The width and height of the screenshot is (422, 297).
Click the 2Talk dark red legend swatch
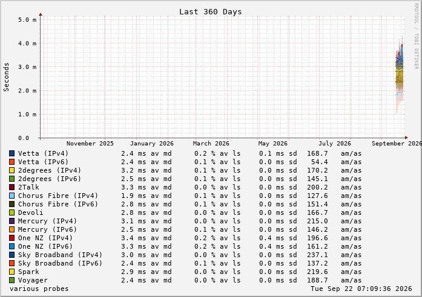tap(12, 187)
